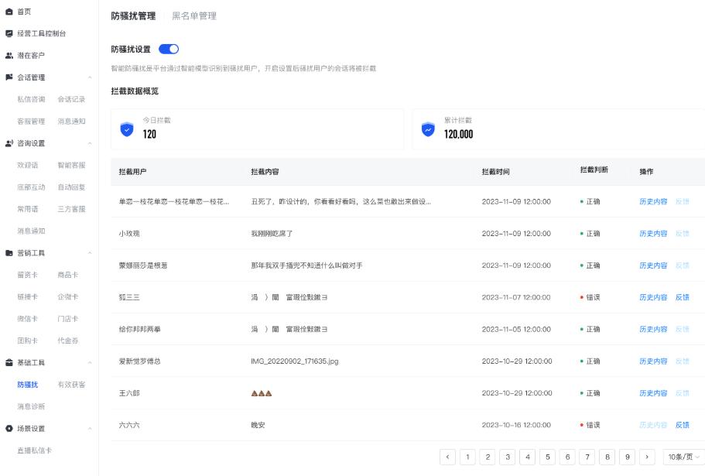Click the date 2023-10-16 12:00:00
Viewport: 705px width, 476px height.
[516, 425]
